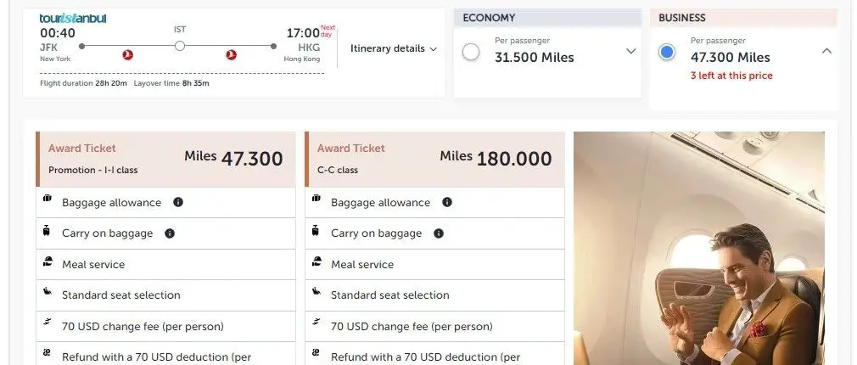The height and width of the screenshot is (365, 857).
Task: Click the first Turkish Airlines logo on the flight route
Action: [x=128, y=54]
